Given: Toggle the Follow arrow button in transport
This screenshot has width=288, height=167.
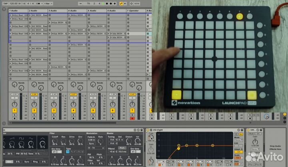Looking at the screenshot, I should 80,4.
